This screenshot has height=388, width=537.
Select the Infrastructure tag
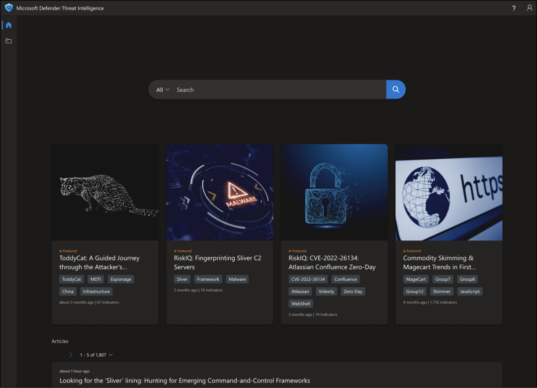coord(96,292)
